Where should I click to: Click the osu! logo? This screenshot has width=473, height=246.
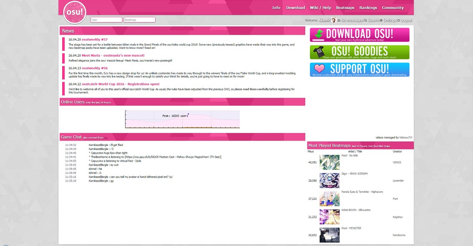click(x=74, y=12)
